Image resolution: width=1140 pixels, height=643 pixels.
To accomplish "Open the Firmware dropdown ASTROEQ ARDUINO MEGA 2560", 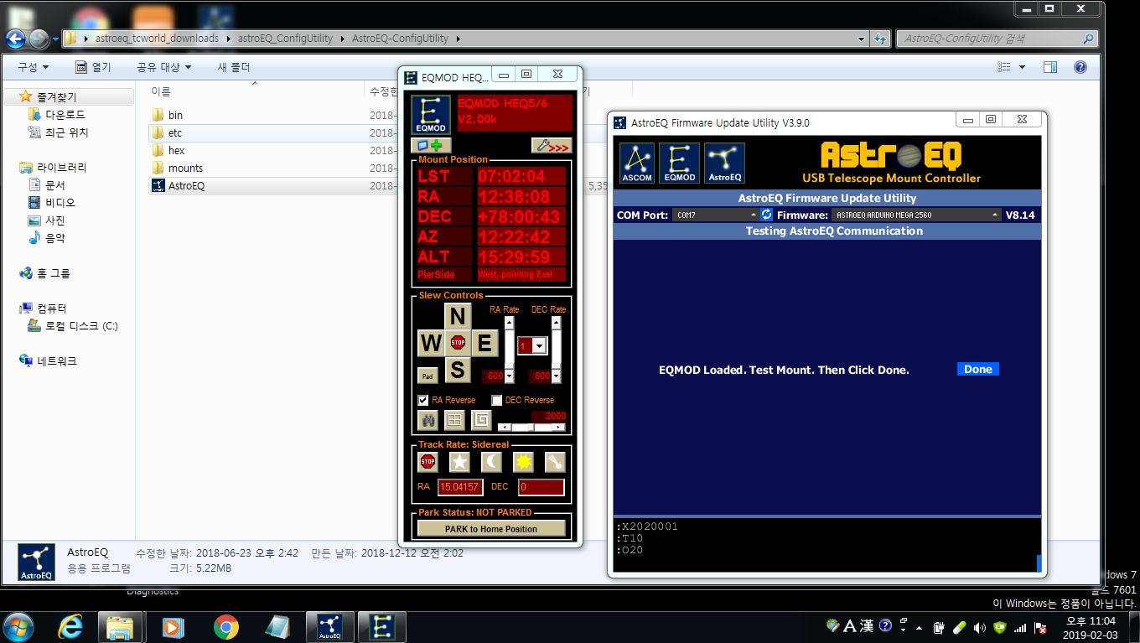I will (917, 215).
